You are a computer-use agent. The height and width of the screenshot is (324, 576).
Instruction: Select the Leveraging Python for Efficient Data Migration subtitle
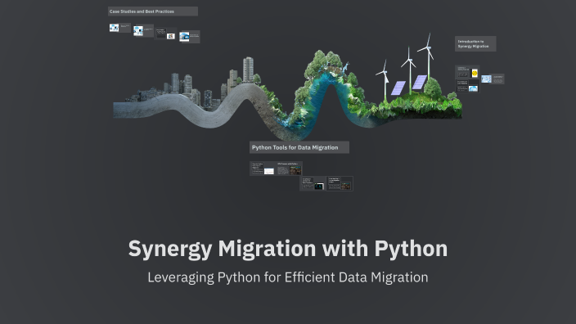pyautogui.click(x=288, y=277)
